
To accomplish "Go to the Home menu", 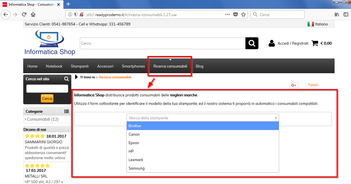I will click(33, 66).
